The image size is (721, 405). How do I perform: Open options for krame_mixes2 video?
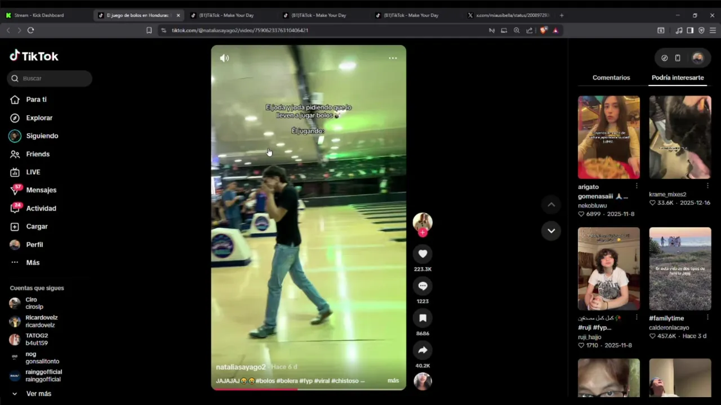point(708,186)
